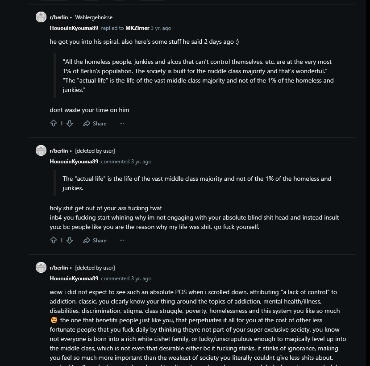
Task: Open more options on the second comment
Action: point(121,240)
